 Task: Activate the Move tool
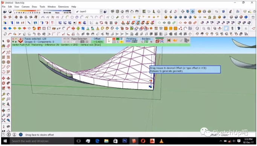3,78
